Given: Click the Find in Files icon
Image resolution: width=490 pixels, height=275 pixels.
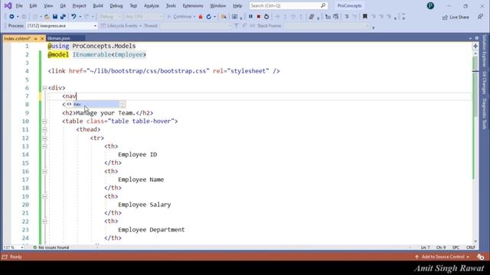Looking at the screenshot, I should click(x=224, y=17).
